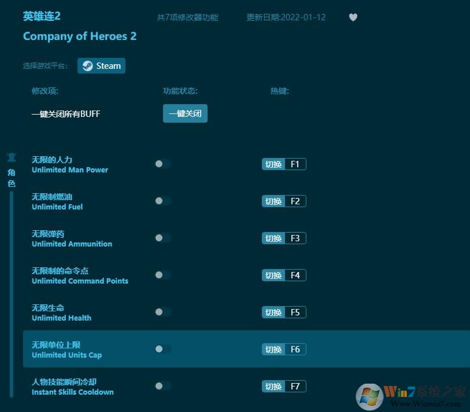
Task: Click the 切换 F7 button for Instant Skills Cooldown
Action: click(283, 386)
